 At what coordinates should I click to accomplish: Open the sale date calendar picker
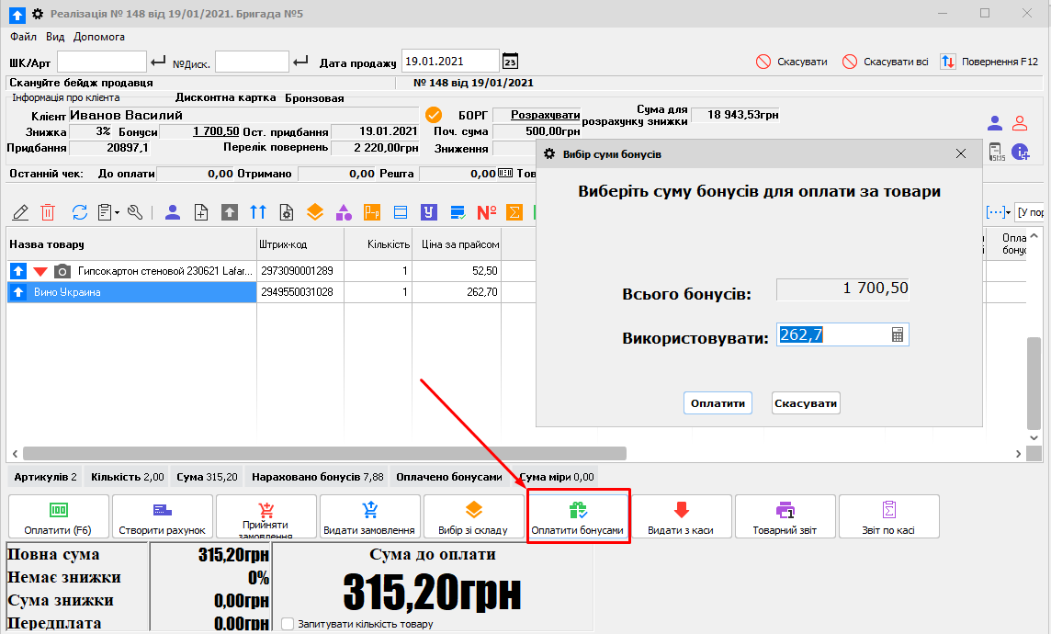tap(510, 62)
